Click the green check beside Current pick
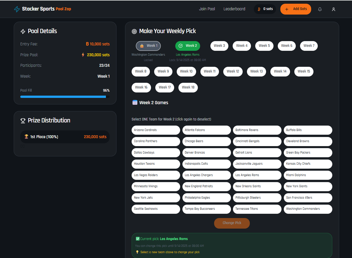The height and width of the screenshot is (258, 352). click(138, 239)
